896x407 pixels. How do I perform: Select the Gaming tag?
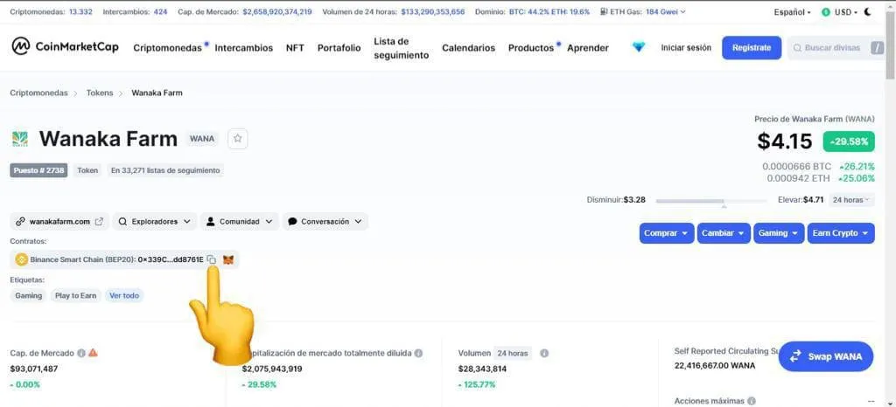tap(29, 295)
